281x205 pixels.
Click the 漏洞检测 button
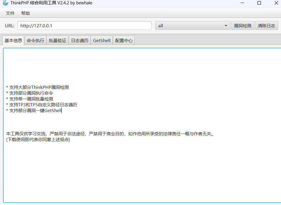click(243, 26)
